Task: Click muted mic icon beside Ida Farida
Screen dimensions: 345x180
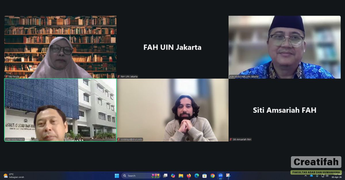Action: [x=7, y=77]
